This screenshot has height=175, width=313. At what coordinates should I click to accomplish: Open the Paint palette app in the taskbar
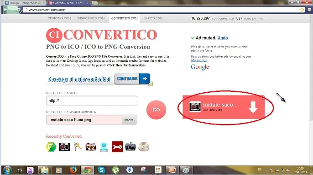point(186,170)
